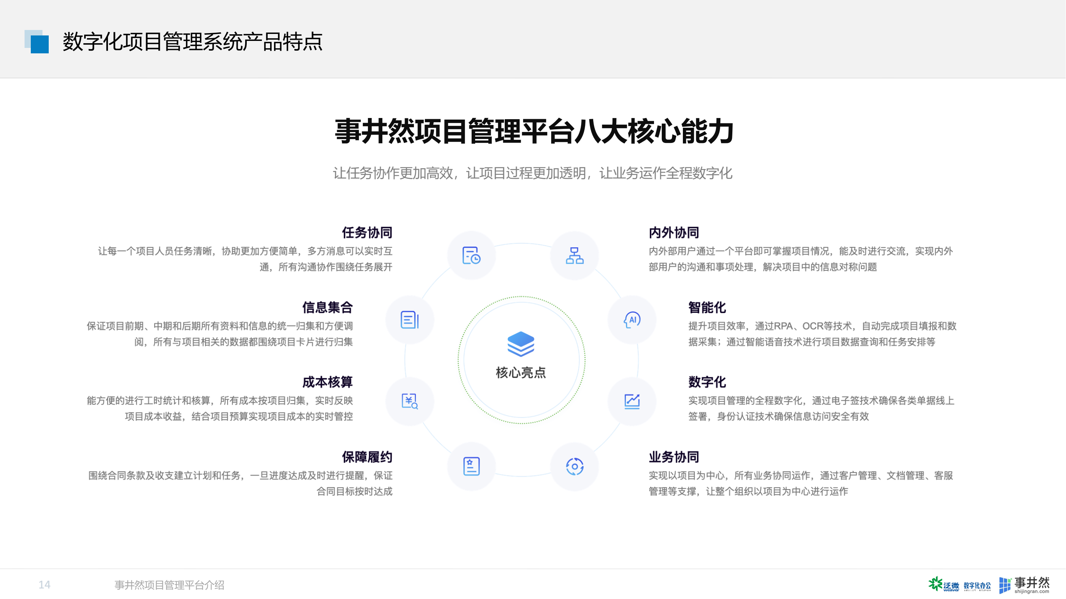This screenshot has height=599, width=1066.
Task: Click the description starting 内外部用户通过一个平台
Action: [x=800, y=259]
